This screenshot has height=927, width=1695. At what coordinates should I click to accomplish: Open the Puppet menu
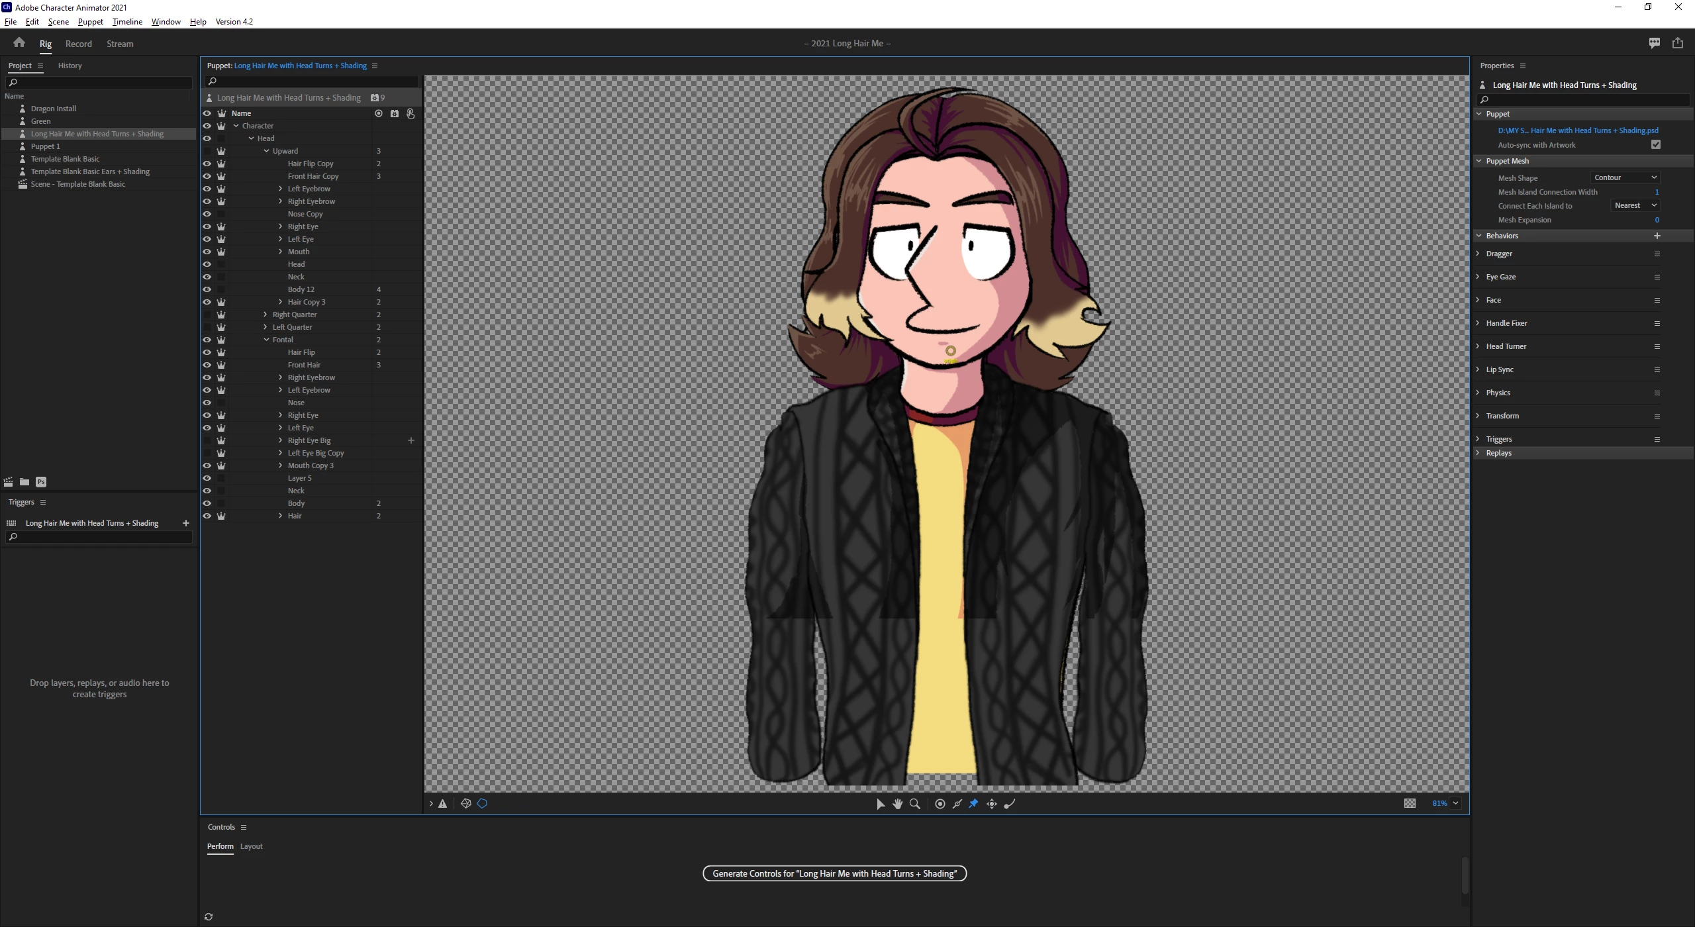[90, 21]
